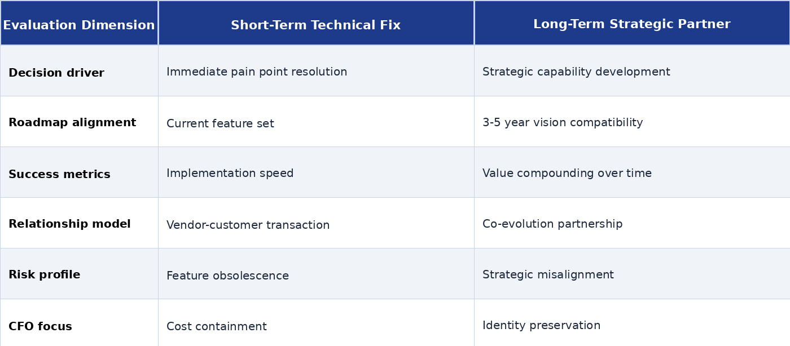Click the Vendor-customer transaction cell
This screenshot has width=790, height=346.
[x=248, y=225]
